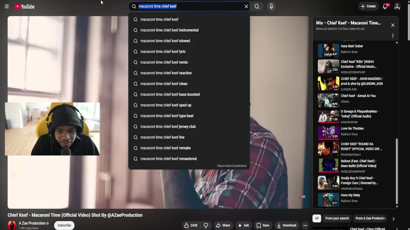Click first suggestion 'macaroni time chief keef'

click(189, 19)
